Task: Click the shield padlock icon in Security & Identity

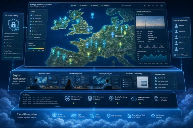Action: 13,25
